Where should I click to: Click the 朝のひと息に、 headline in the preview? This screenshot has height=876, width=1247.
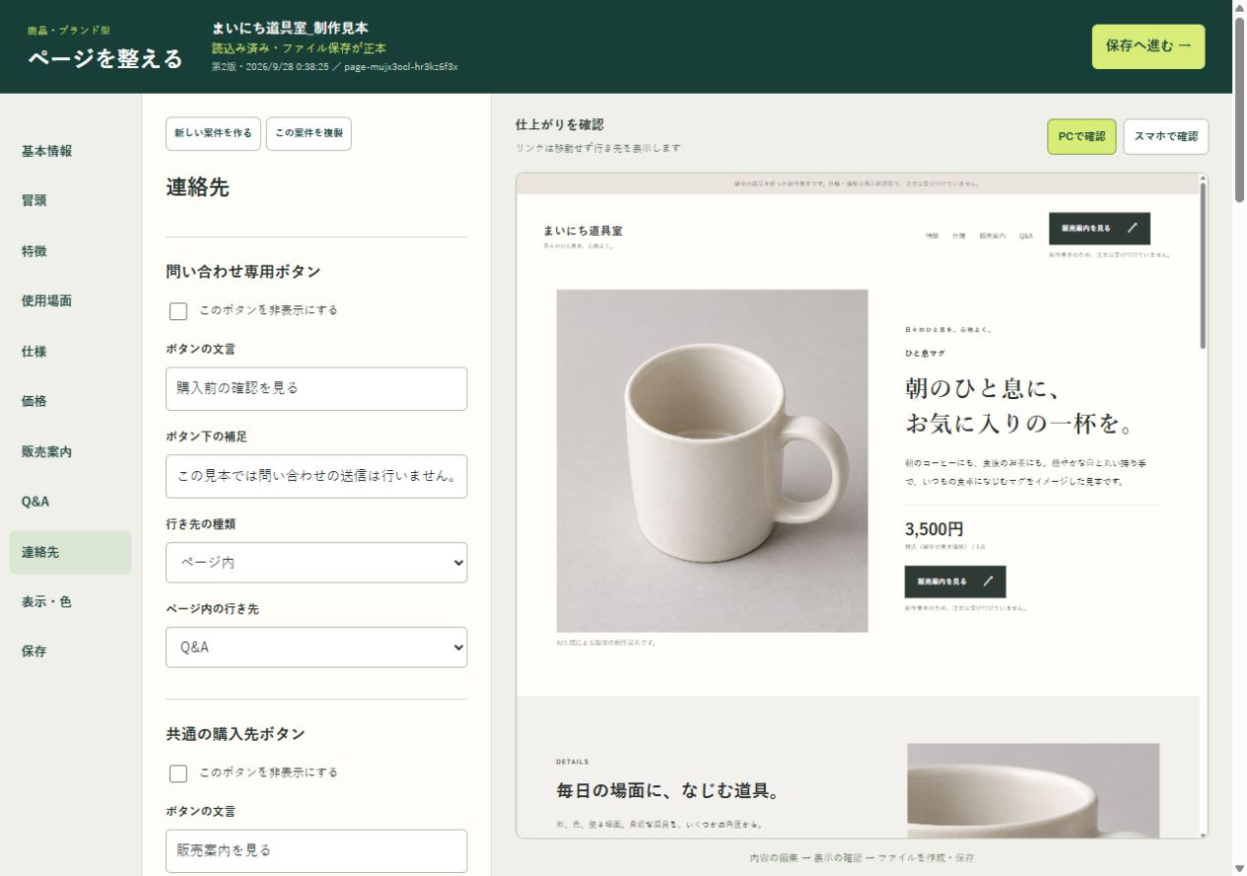(982, 389)
